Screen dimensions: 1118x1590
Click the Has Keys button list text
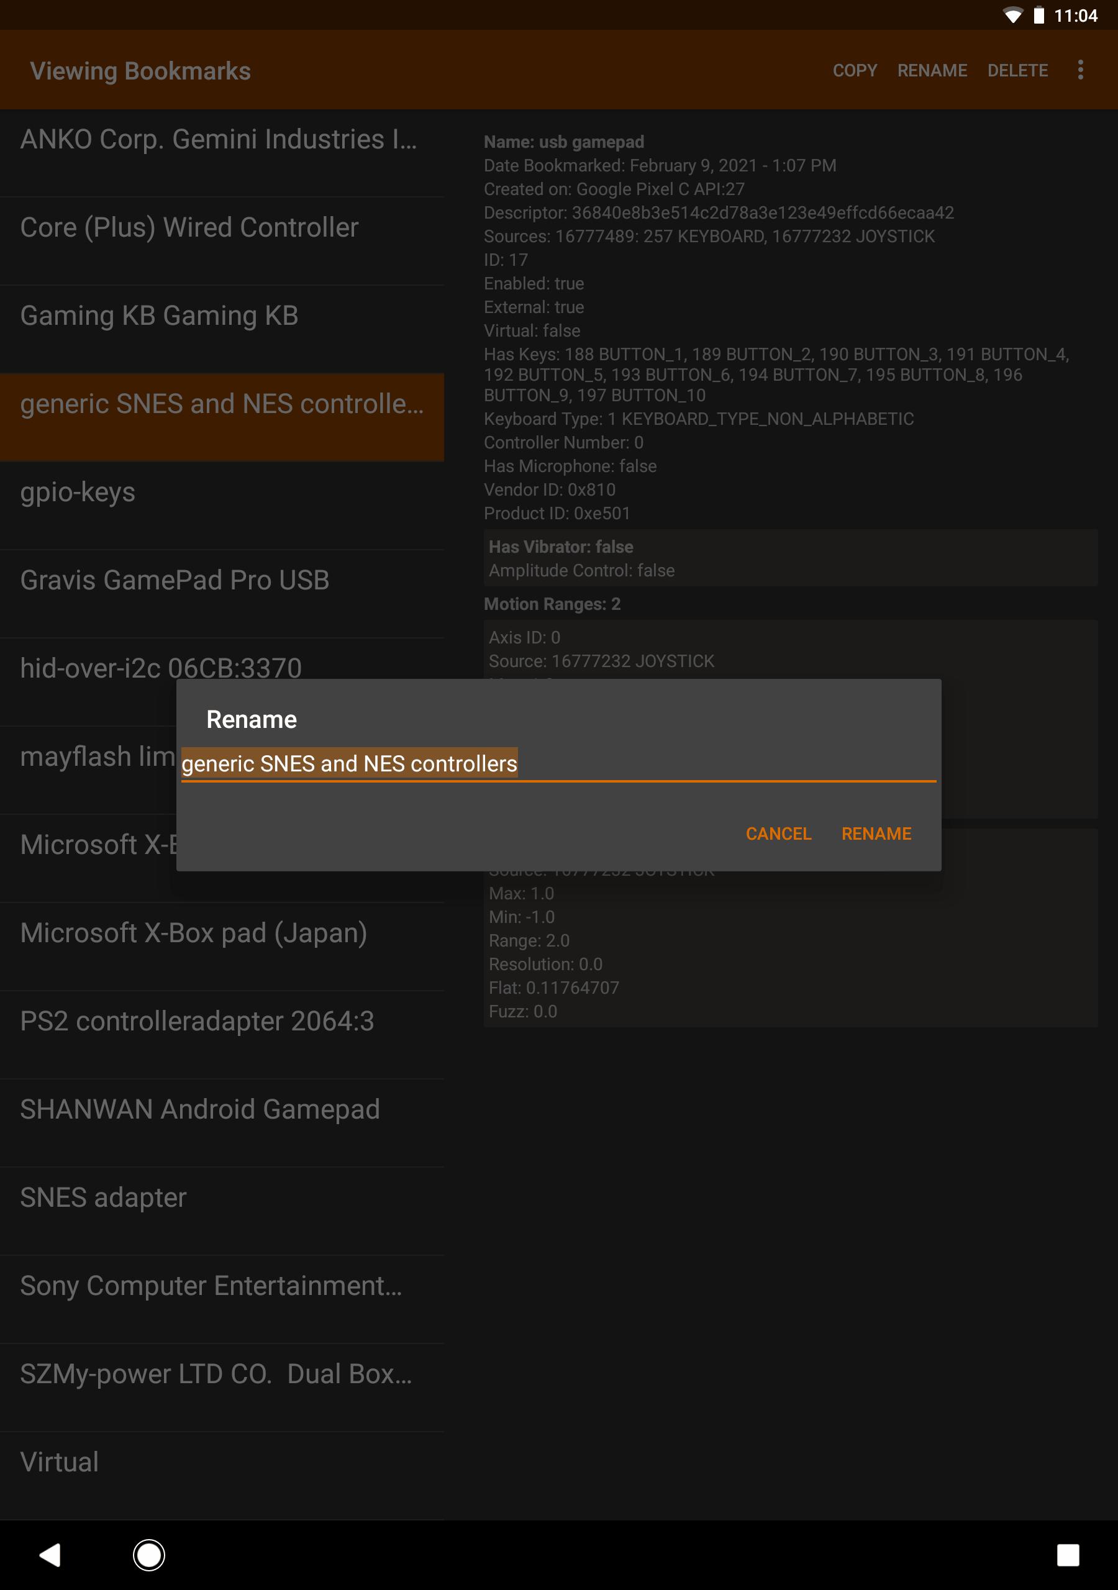776,375
